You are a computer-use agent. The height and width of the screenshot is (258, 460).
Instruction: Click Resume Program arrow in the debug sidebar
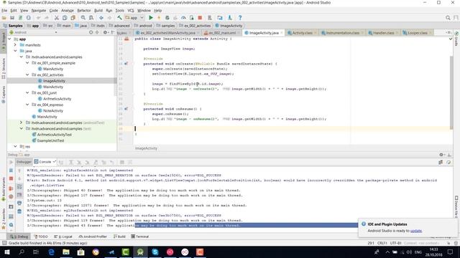(11, 162)
